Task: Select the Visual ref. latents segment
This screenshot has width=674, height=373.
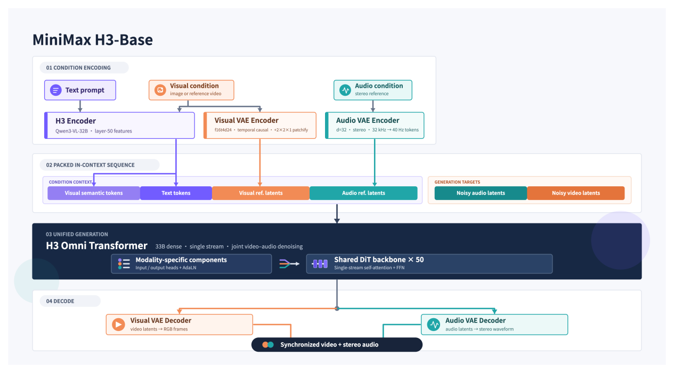Action: [x=261, y=193]
